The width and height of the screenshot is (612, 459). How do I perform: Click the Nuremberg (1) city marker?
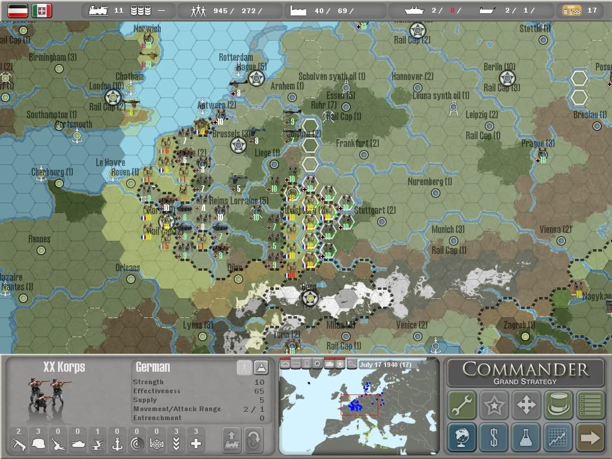[436, 193]
